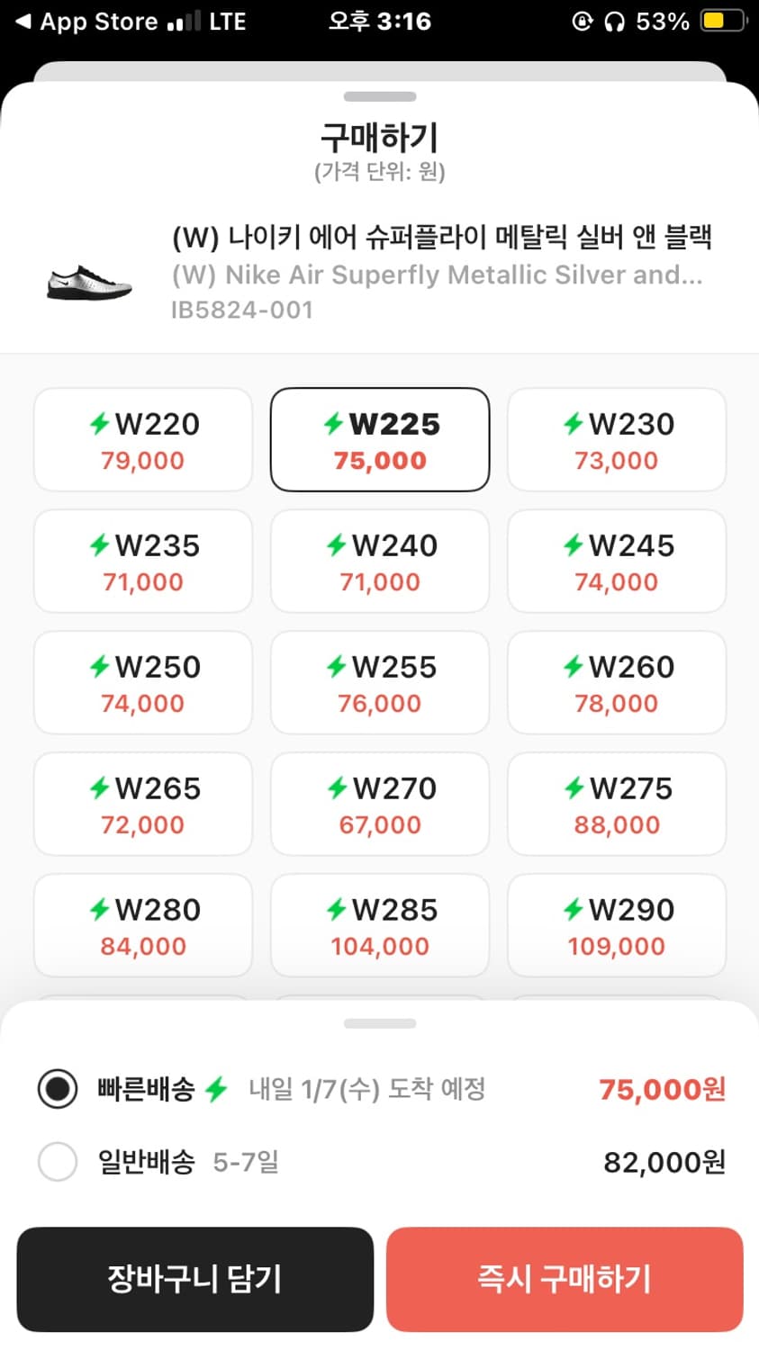759x1350 pixels.
Task: Tap the currently selected W225 tile
Action: (380, 440)
